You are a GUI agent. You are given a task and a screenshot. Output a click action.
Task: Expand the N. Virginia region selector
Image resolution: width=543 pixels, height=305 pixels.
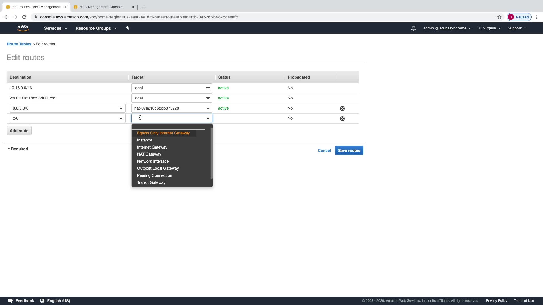pyautogui.click(x=489, y=28)
